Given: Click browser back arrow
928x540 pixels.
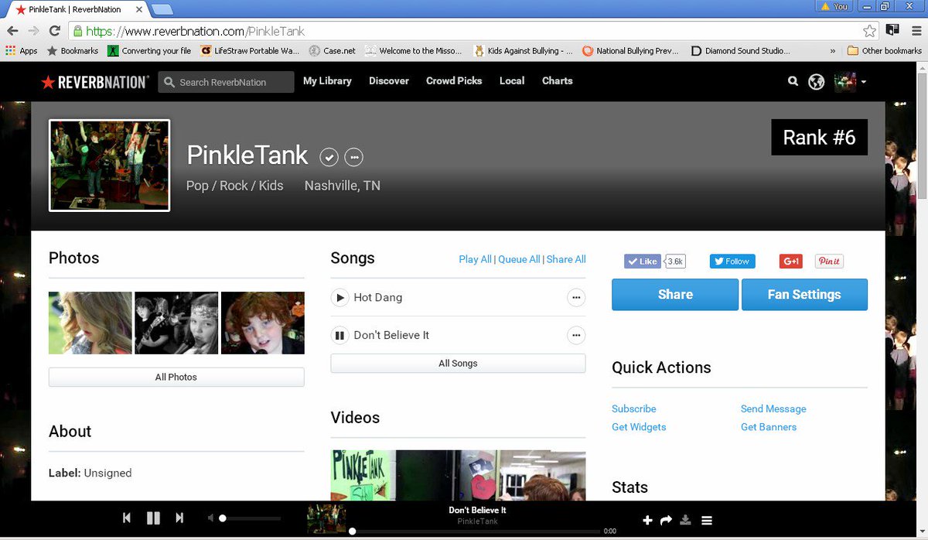Looking at the screenshot, I should pyautogui.click(x=12, y=31).
